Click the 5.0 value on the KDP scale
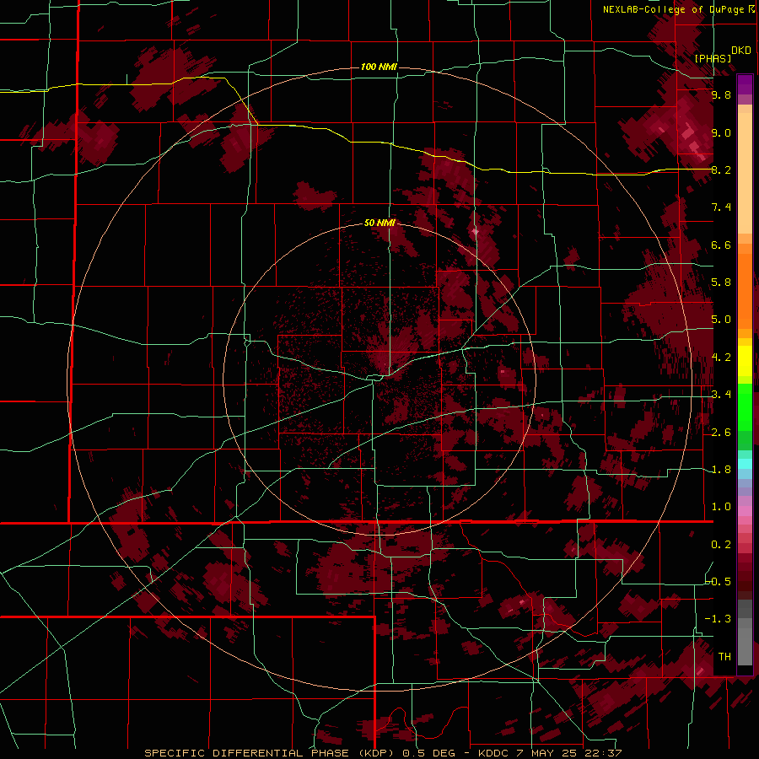The height and width of the screenshot is (759, 759). [721, 320]
